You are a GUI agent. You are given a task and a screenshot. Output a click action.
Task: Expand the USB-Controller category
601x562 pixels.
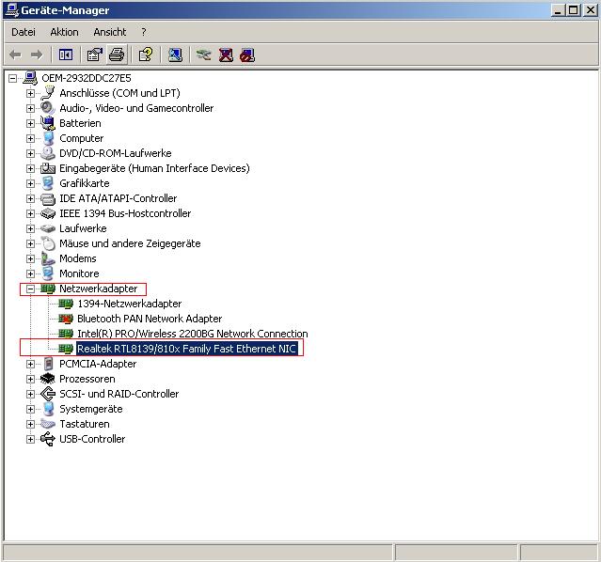31,439
